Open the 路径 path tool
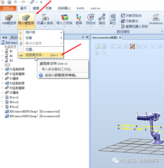 click(x=102, y=20)
